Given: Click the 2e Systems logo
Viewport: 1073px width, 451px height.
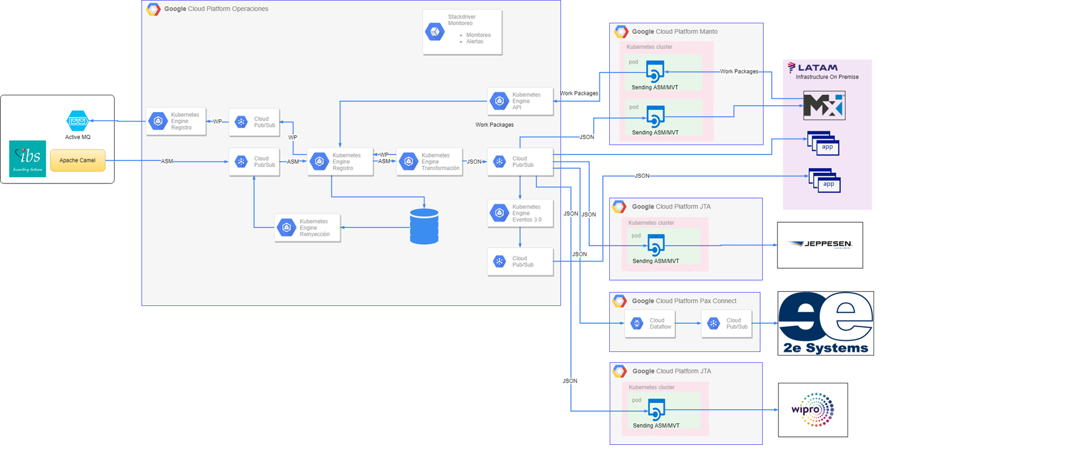Looking at the screenshot, I should (x=825, y=323).
